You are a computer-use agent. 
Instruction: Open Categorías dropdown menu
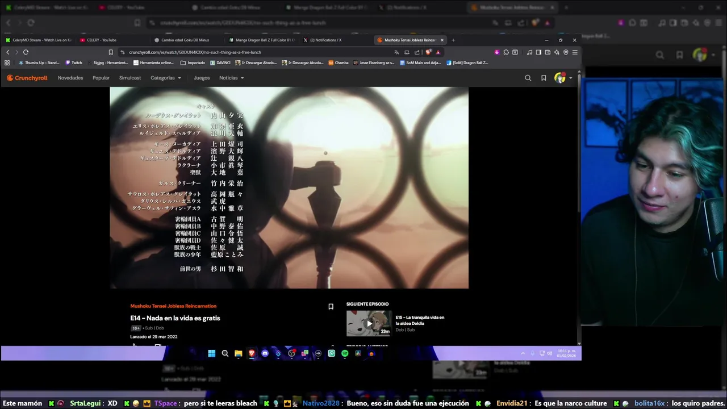(166, 78)
